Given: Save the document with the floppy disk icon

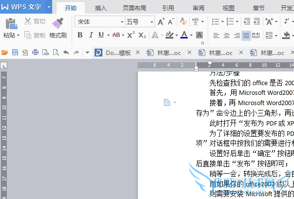Looking at the screenshot, I should (x=15, y=53).
